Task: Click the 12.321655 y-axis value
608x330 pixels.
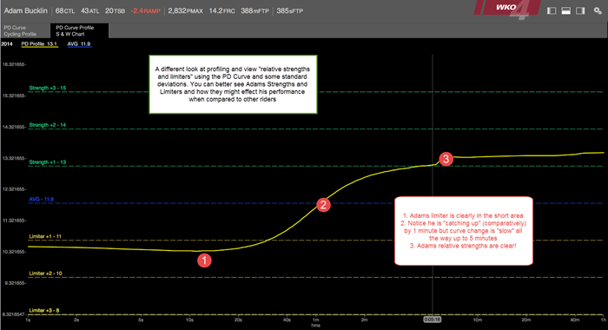Action: [14, 189]
